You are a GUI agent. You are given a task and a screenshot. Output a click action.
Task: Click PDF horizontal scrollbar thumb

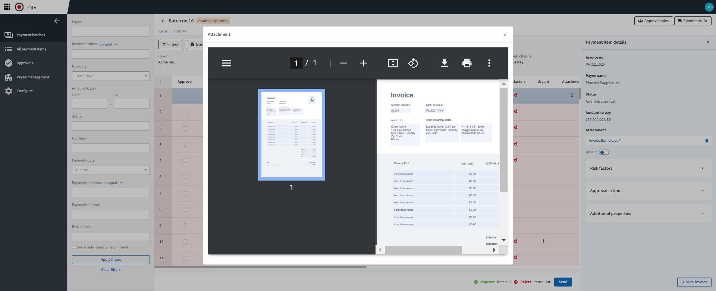click(423, 250)
